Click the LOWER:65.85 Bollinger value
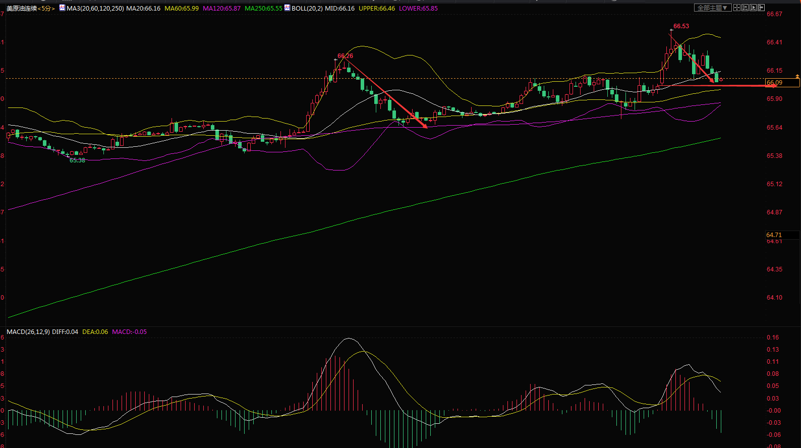This screenshot has height=448, width=801. 418,9
